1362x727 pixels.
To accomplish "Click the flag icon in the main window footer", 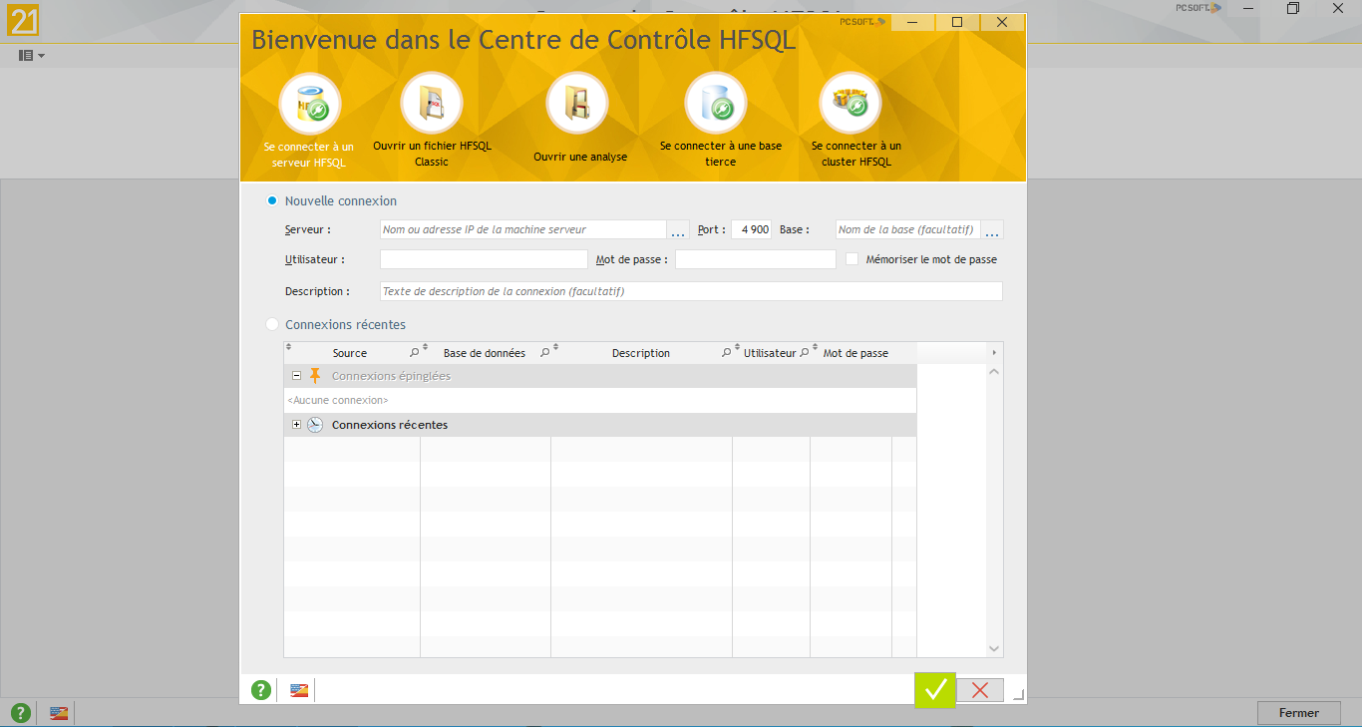I will coord(60,713).
